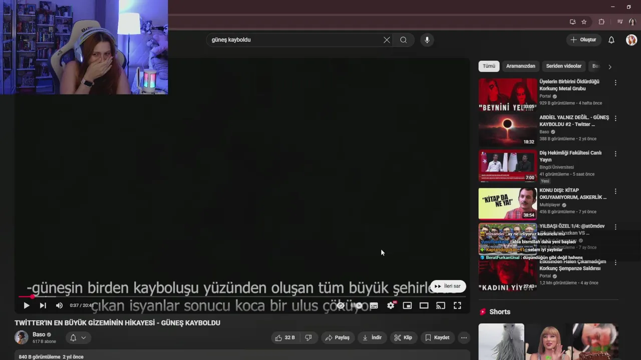Image resolution: width=641 pixels, height=360 pixels.
Task: Open the Baso channel name link
Action: 39,334
